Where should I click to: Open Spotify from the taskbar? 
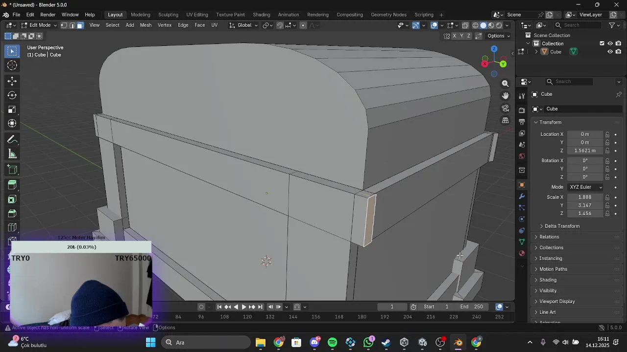[333, 343]
